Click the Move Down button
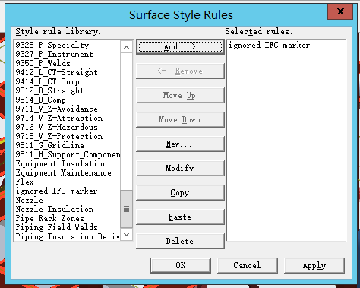 (x=180, y=119)
